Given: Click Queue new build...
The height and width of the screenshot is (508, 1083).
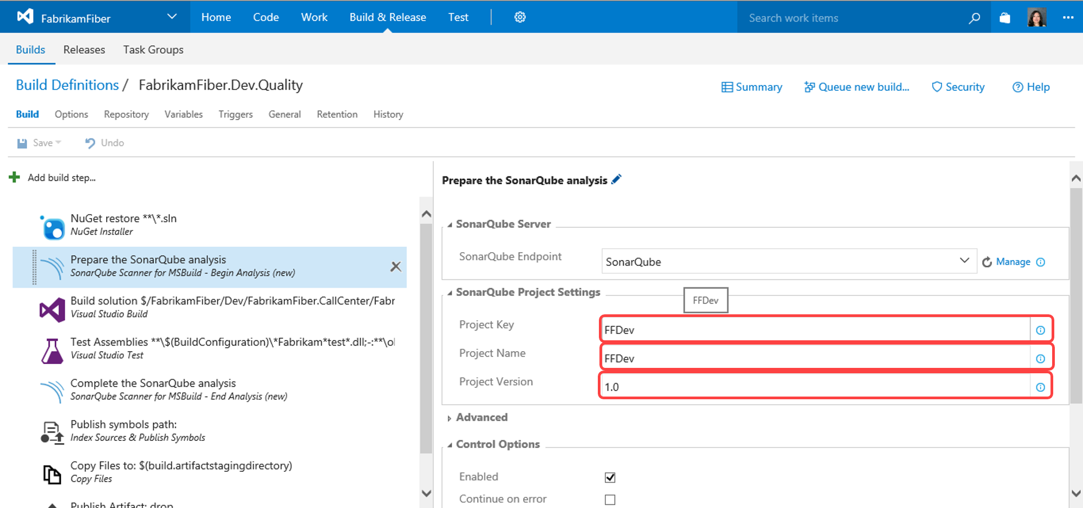Looking at the screenshot, I should (x=857, y=87).
